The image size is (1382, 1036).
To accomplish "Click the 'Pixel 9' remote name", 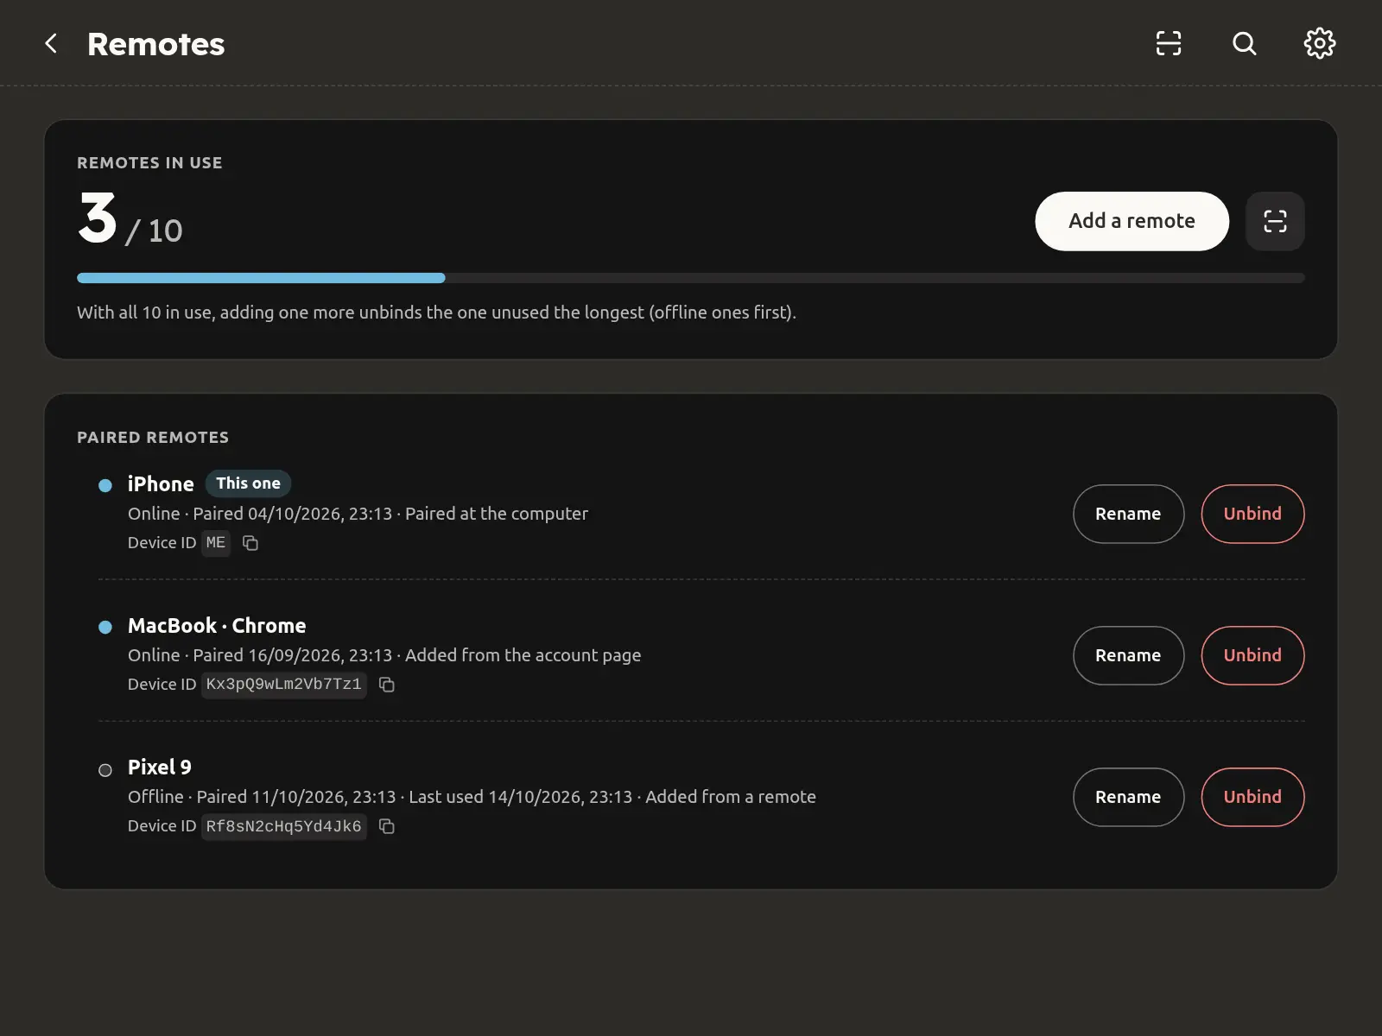I will [x=160, y=768].
